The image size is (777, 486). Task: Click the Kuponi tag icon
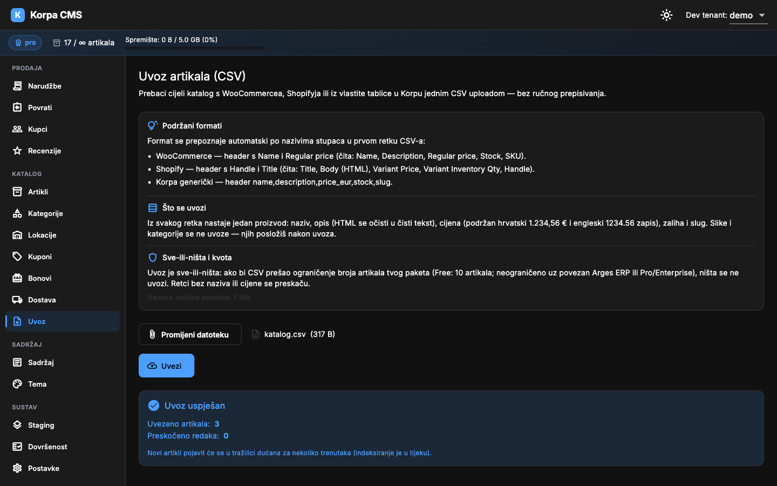tap(17, 256)
